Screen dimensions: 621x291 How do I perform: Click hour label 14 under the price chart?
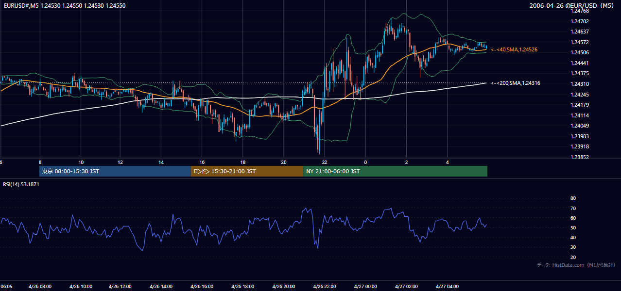pyautogui.click(x=161, y=162)
